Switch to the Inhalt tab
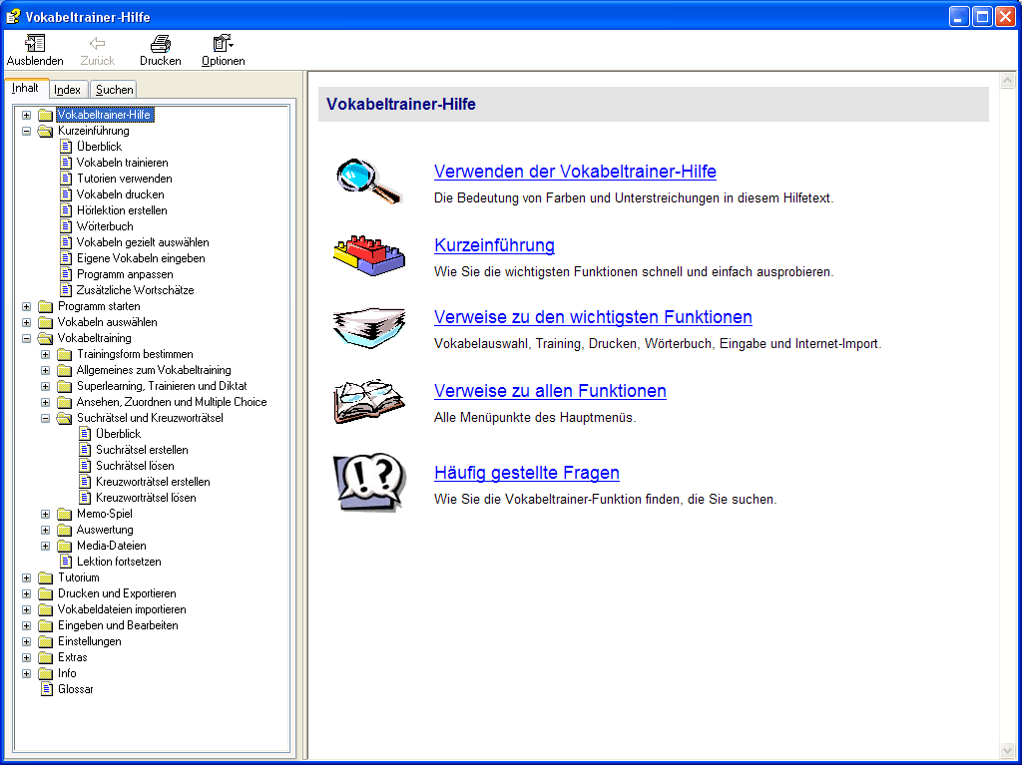Image resolution: width=1022 pixels, height=765 pixels. (25, 88)
